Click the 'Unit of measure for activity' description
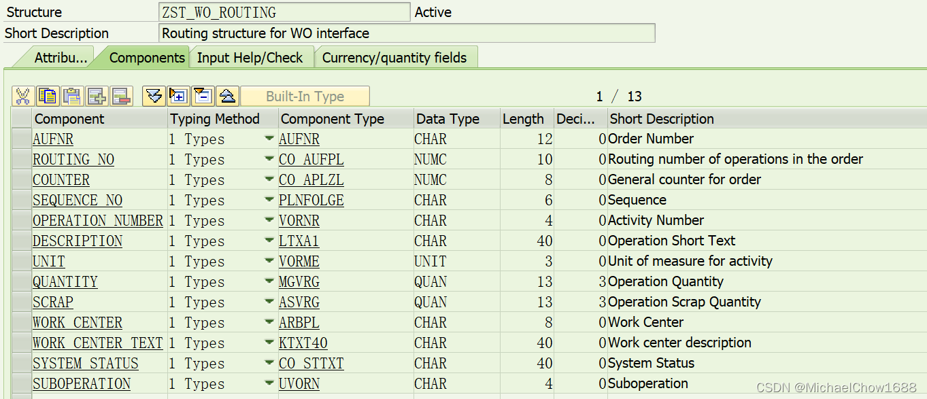 (x=690, y=261)
